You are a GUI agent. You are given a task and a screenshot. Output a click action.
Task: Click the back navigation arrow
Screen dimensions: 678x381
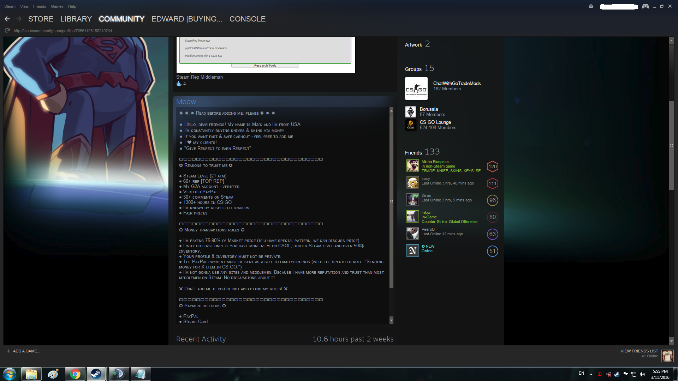click(x=7, y=19)
